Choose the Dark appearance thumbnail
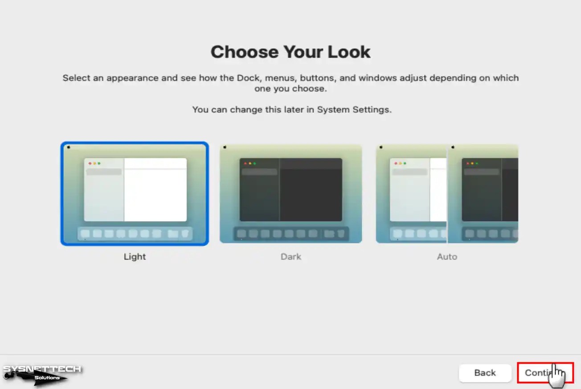 [x=291, y=194]
